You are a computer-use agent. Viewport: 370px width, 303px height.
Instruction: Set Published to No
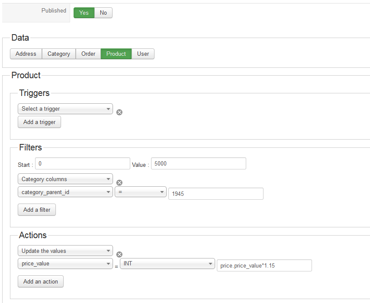tap(103, 13)
